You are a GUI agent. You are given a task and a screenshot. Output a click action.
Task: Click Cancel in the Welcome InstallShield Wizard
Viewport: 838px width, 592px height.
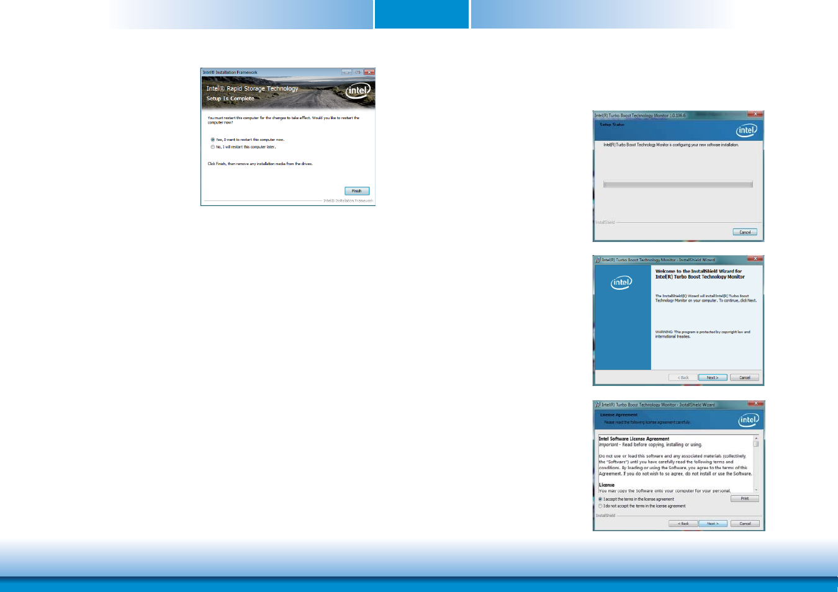(x=744, y=377)
